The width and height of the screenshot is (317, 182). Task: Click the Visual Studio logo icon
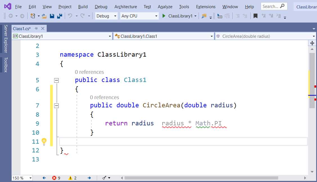pyautogui.click(x=8, y=6)
